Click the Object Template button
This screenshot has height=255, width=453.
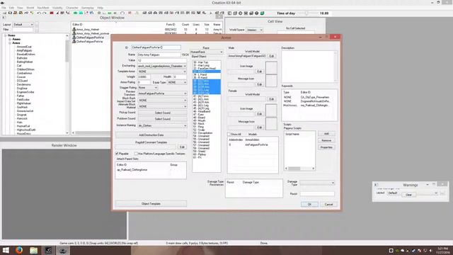(151, 204)
